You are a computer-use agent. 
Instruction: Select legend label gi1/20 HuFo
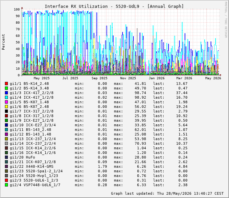pyautogui.click(x=22, y=157)
